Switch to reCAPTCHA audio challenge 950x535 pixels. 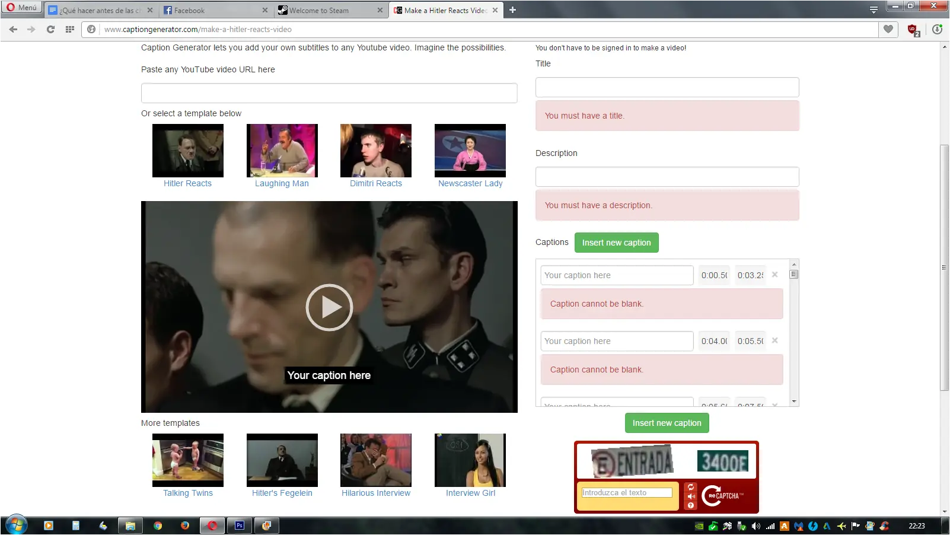point(691,496)
